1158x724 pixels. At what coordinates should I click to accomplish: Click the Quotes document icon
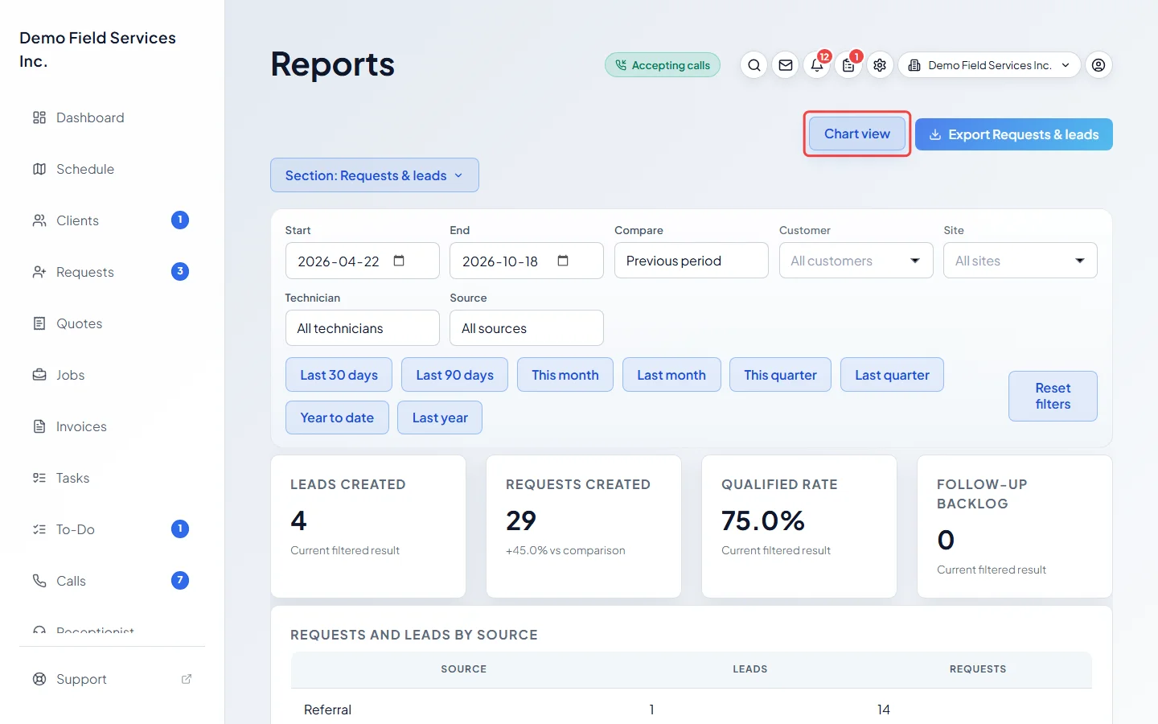(39, 323)
